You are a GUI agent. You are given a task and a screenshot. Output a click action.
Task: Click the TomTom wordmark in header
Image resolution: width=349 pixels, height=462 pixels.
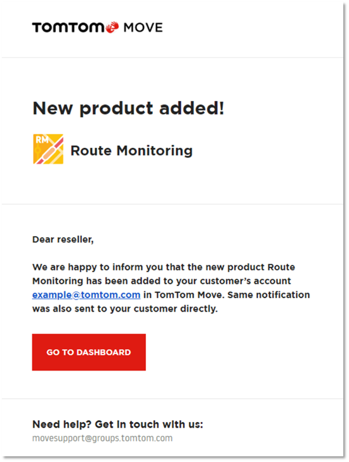click(68, 27)
